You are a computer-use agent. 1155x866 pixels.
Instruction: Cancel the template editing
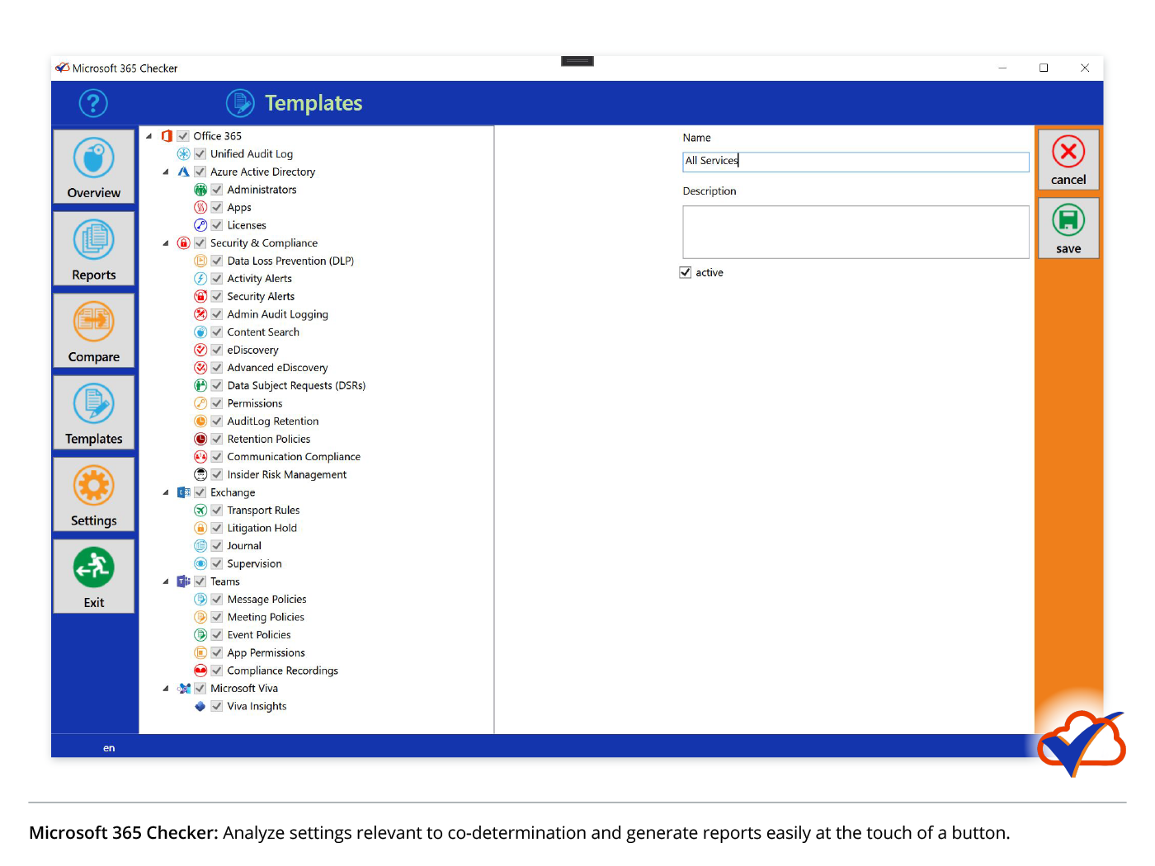point(1068,160)
